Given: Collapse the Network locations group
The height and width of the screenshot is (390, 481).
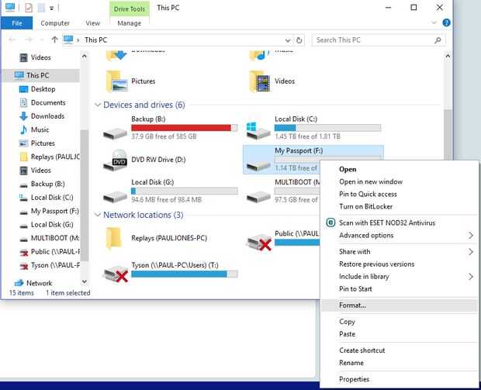Looking at the screenshot, I should (98, 215).
